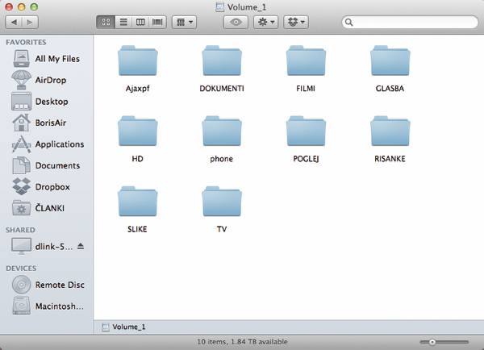Click the '10 items, 1.84 TB available' status text
The width and height of the screenshot is (484, 350).
242,342
